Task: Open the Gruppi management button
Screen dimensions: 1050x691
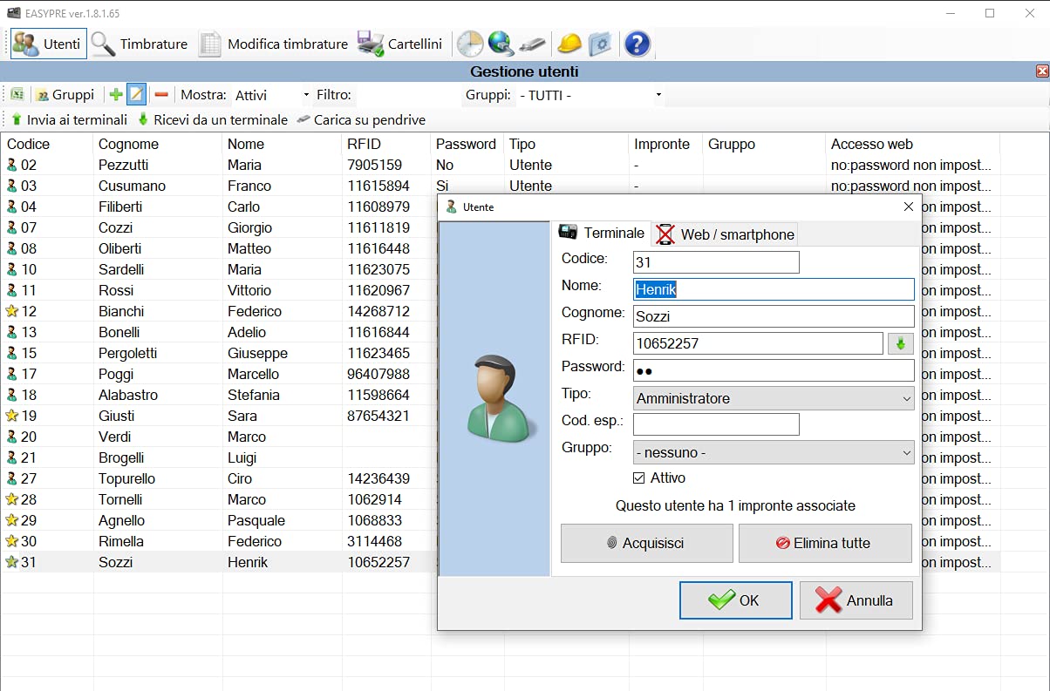Action: [65, 95]
